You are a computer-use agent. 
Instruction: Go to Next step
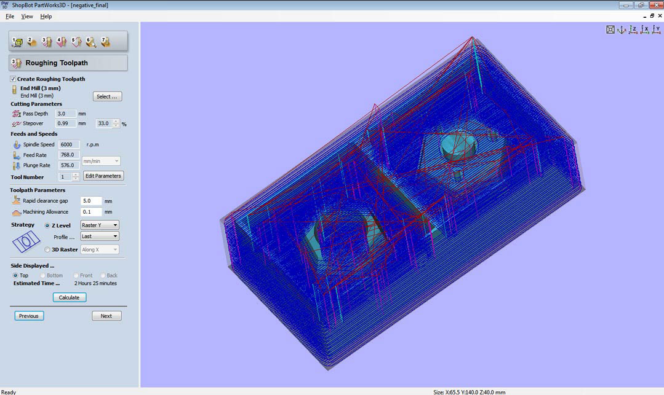[x=106, y=316]
